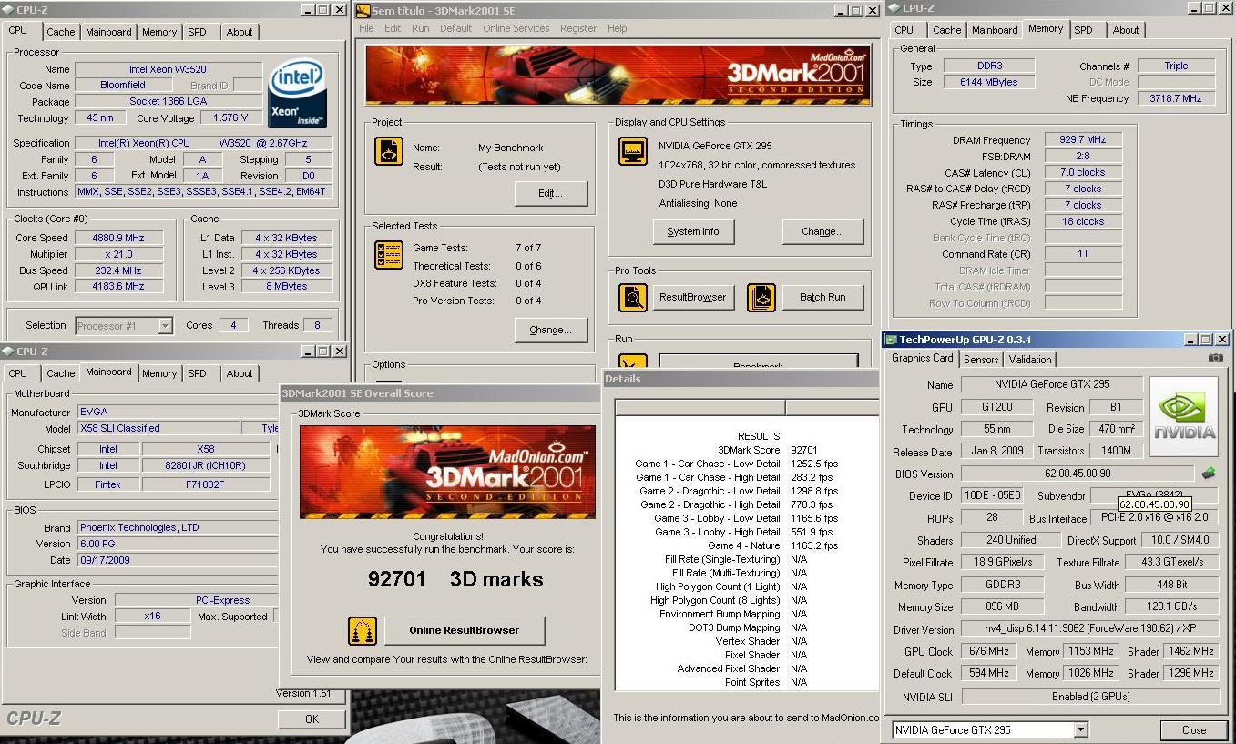Screen dimensions: 1236x744
Task: Click BIOS Brand 'Phoenix Technologies, LTD'
Action: (x=178, y=527)
